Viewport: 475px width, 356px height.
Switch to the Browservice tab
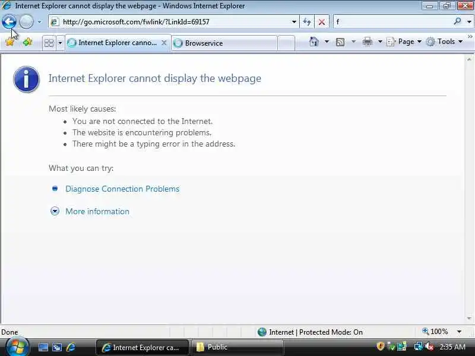(x=224, y=43)
